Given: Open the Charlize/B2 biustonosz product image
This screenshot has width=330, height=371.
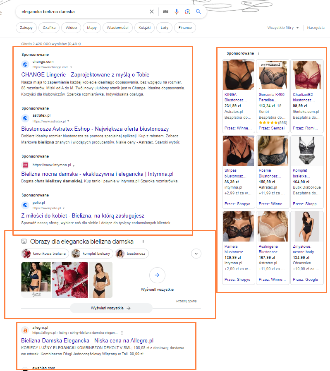Looking at the screenshot, I should (x=307, y=75).
